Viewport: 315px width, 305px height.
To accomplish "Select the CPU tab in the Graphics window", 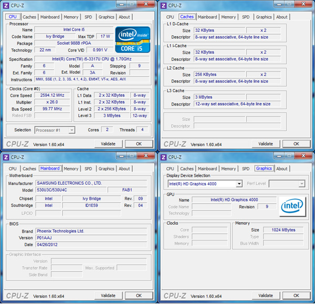I will point(170,169).
